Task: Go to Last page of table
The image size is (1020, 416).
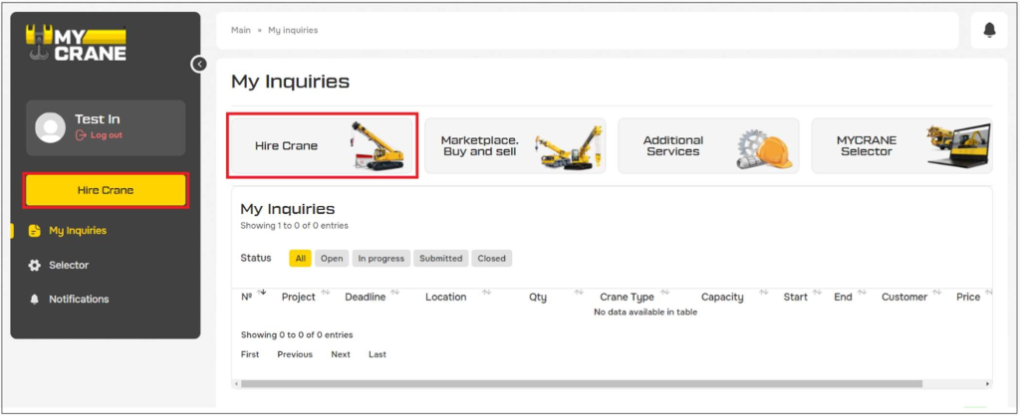Action: 378,354
